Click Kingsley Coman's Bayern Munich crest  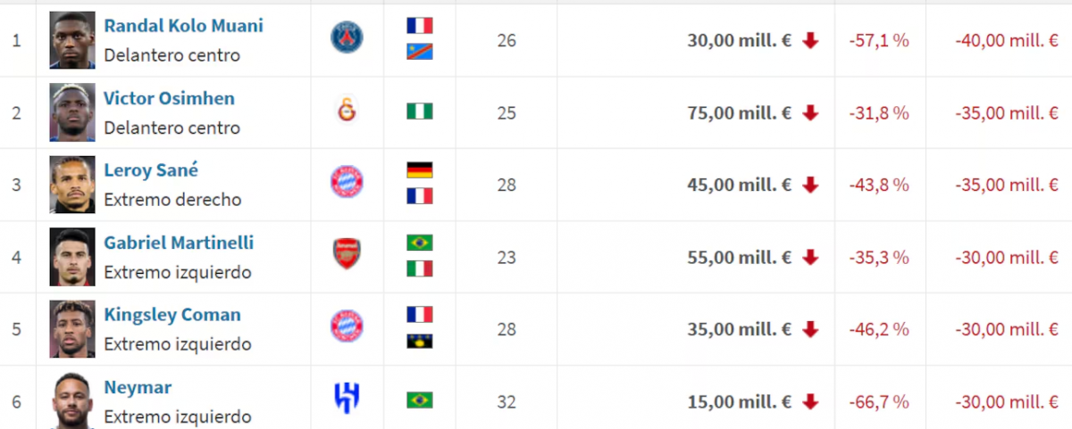[x=347, y=328]
